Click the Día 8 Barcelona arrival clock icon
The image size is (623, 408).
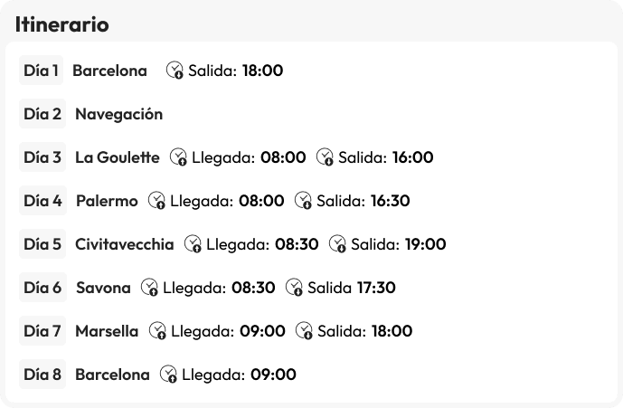pyautogui.click(x=169, y=375)
